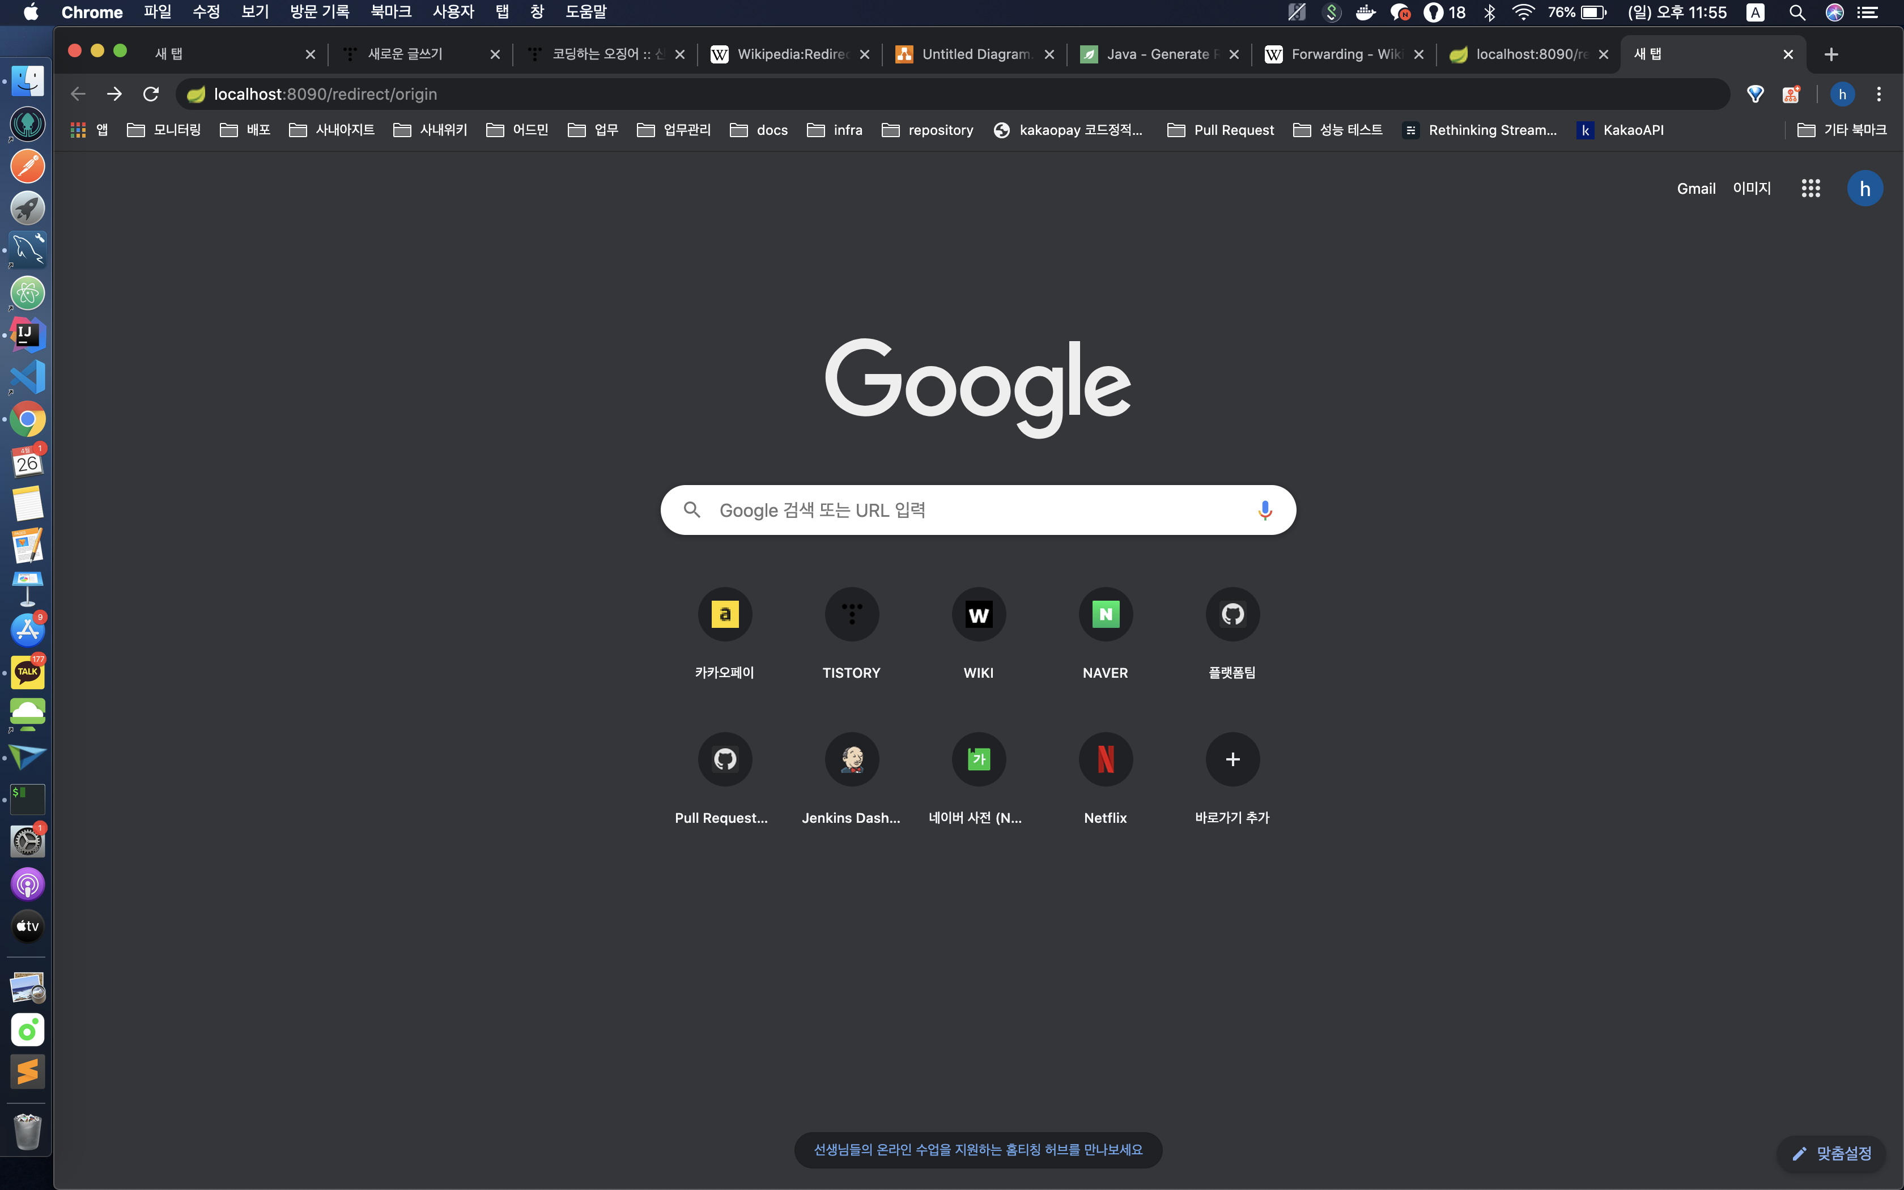Toggle the macOS input source indicator
Image resolution: width=1904 pixels, height=1190 pixels.
click(x=1756, y=12)
